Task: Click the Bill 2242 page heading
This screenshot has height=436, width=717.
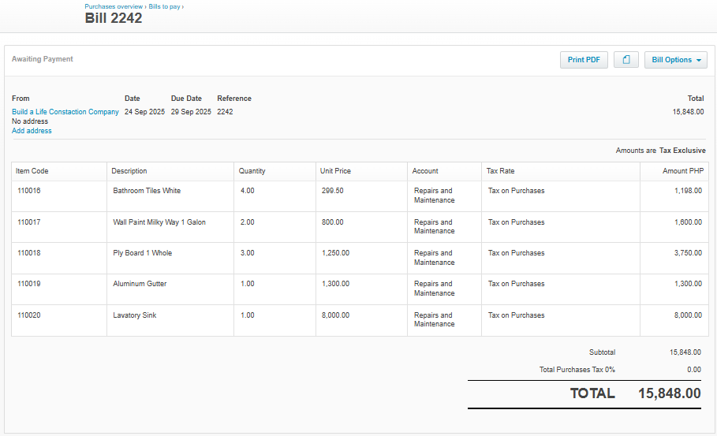Action: [114, 18]
